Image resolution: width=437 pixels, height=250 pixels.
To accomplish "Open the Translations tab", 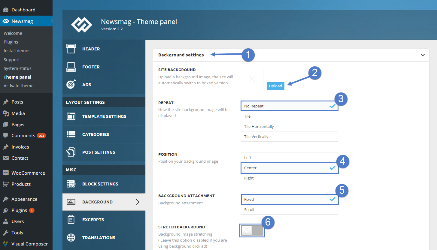I will tap(104, 238).
